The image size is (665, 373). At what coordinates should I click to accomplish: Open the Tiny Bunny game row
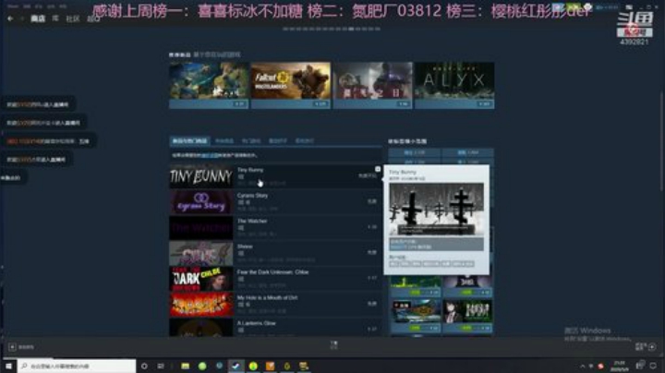coord(275,176)
